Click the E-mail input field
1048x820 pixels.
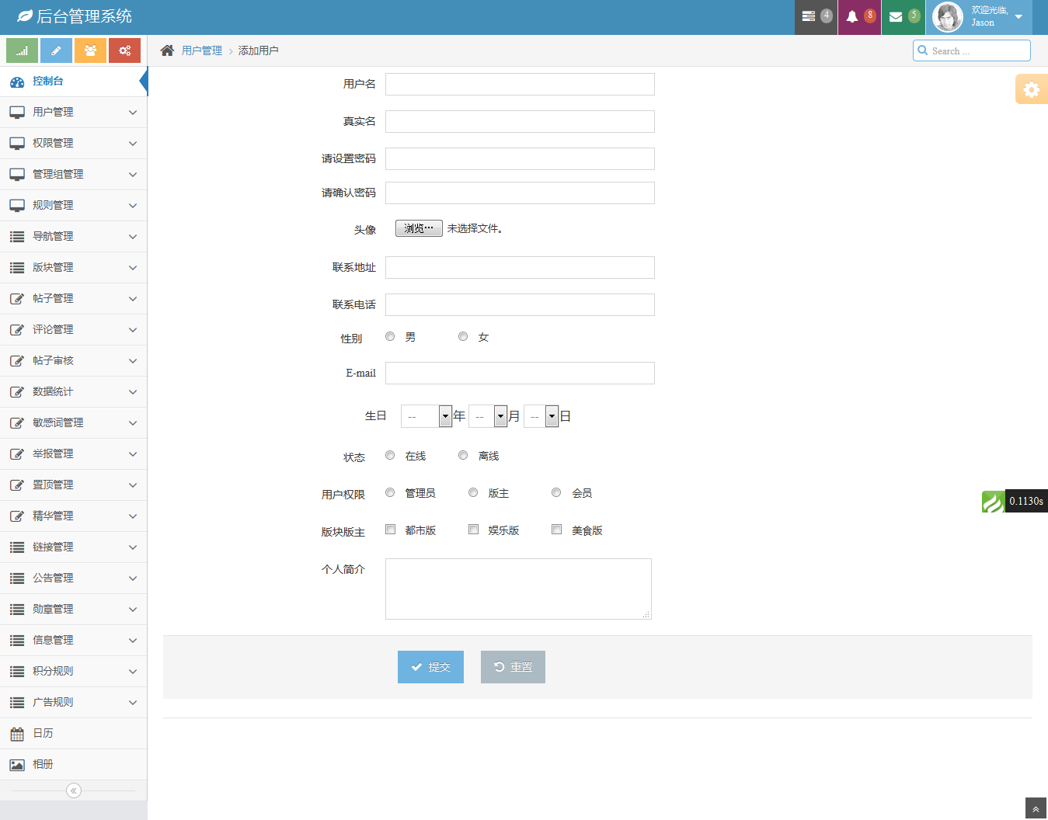pos(520,373)
